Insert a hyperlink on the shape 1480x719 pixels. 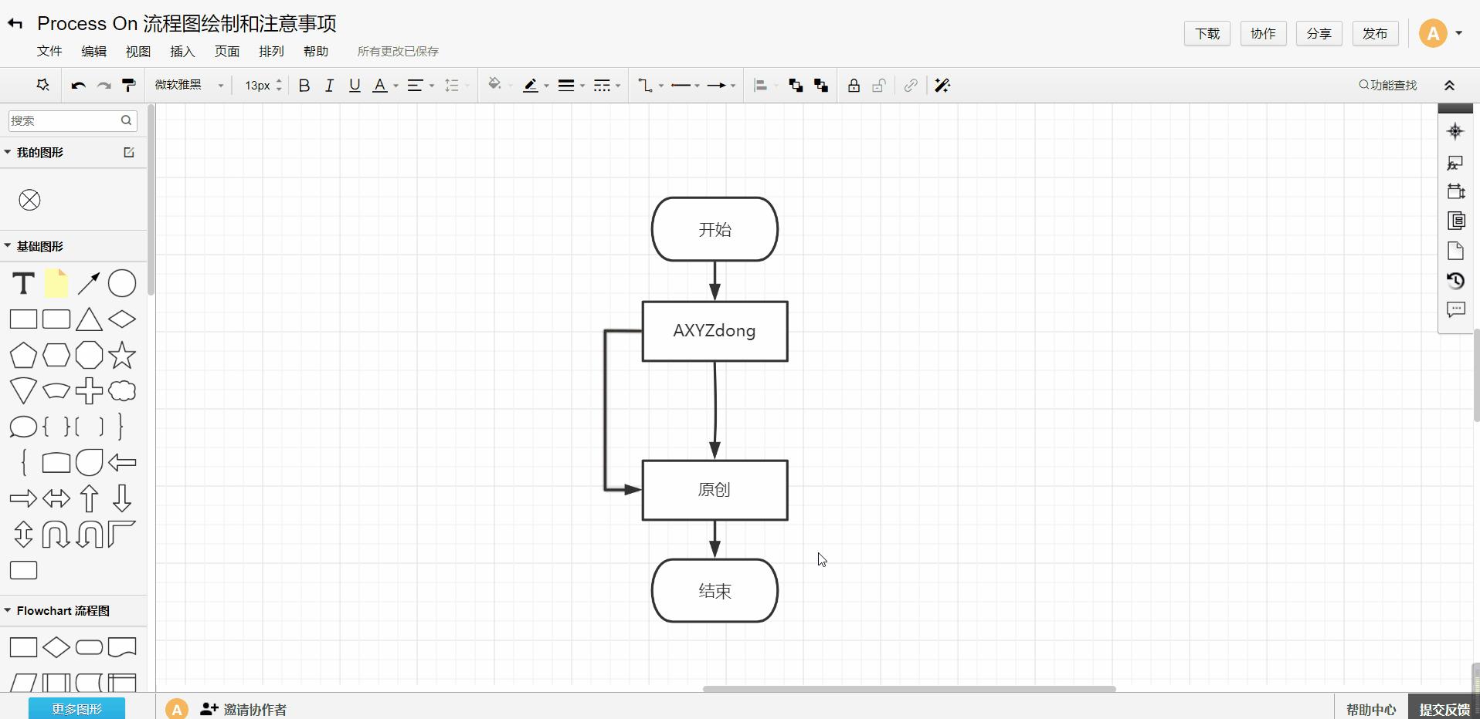(910, 85)
